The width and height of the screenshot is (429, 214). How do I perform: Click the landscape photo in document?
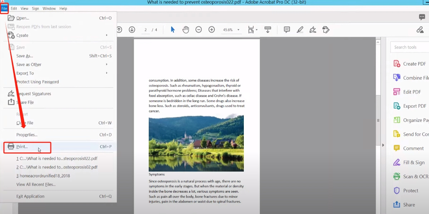pyautogui.click(x=196, y=143)
